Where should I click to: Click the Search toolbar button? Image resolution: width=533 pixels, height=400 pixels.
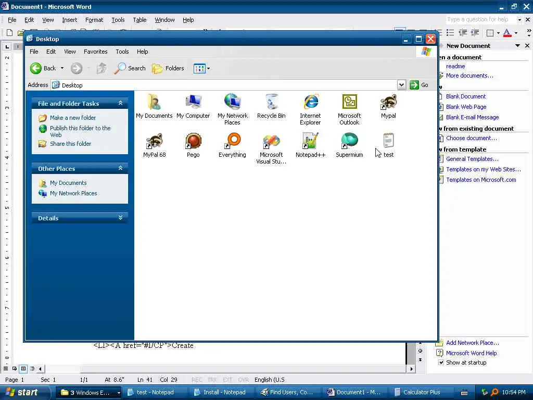tap(130, 68)
